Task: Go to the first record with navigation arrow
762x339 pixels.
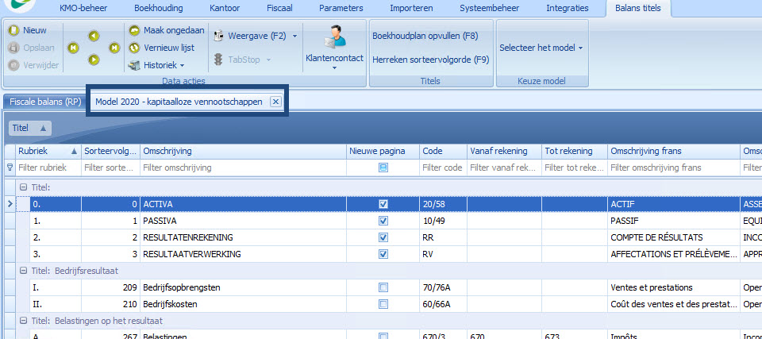Action: pos(74,48)
